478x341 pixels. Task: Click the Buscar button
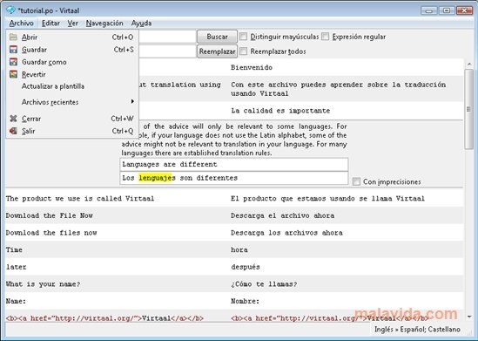(217, 37)
